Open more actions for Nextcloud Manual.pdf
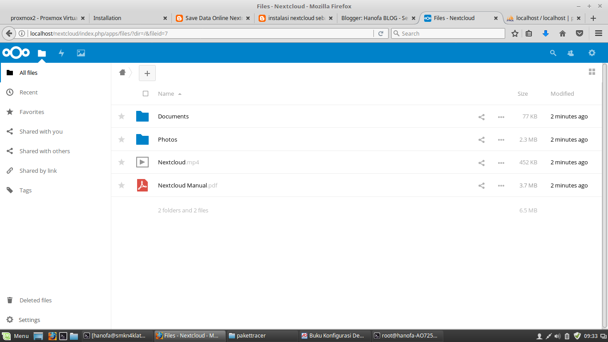Screen dimensions: 608x342 [x=501, y=186]
